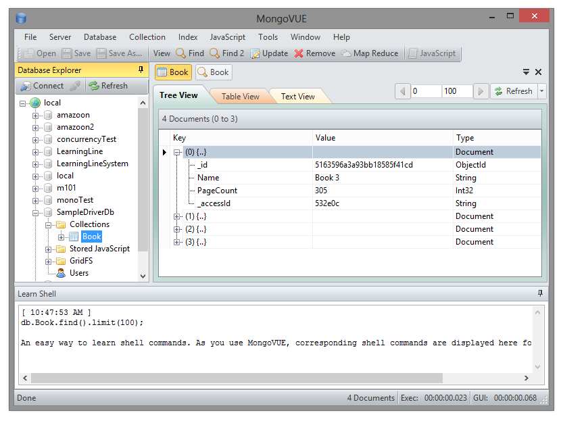
Task: Open the Collection menu
Action: tap(147, 37)
